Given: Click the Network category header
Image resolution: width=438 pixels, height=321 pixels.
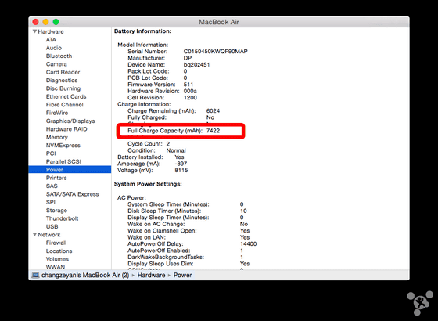Looking at the screenshot, I should click(48, 235).
